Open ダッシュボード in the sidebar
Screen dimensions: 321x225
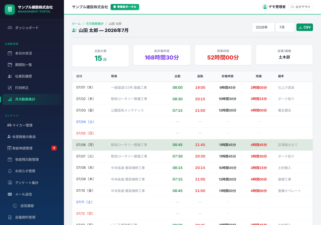point(32,28)
